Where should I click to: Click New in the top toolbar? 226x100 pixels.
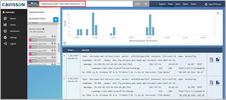[x=170, y=4]
